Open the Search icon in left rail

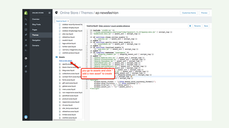pyautogui.click(x=26, y=19)
